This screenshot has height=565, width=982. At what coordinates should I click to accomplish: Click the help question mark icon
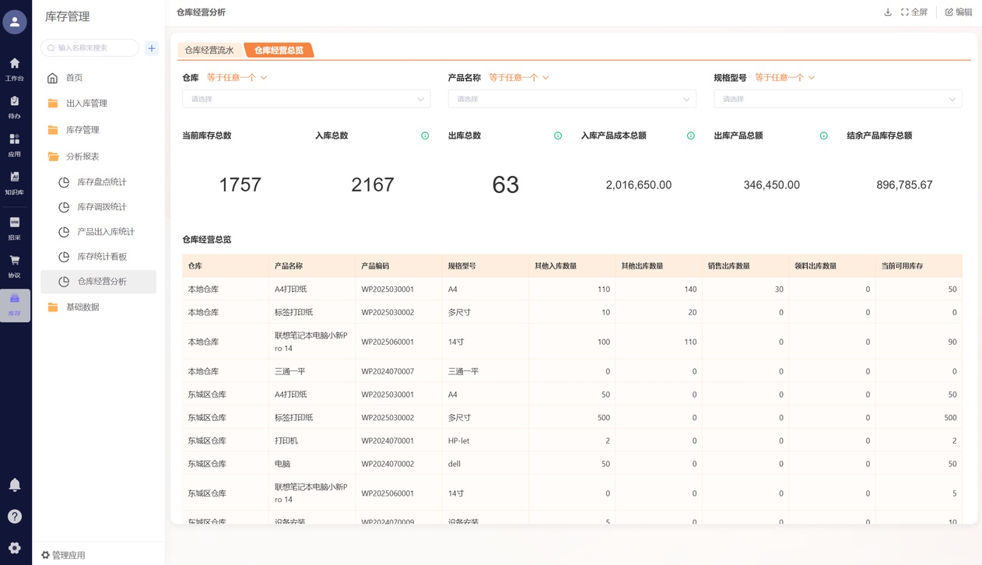(15, 516)
